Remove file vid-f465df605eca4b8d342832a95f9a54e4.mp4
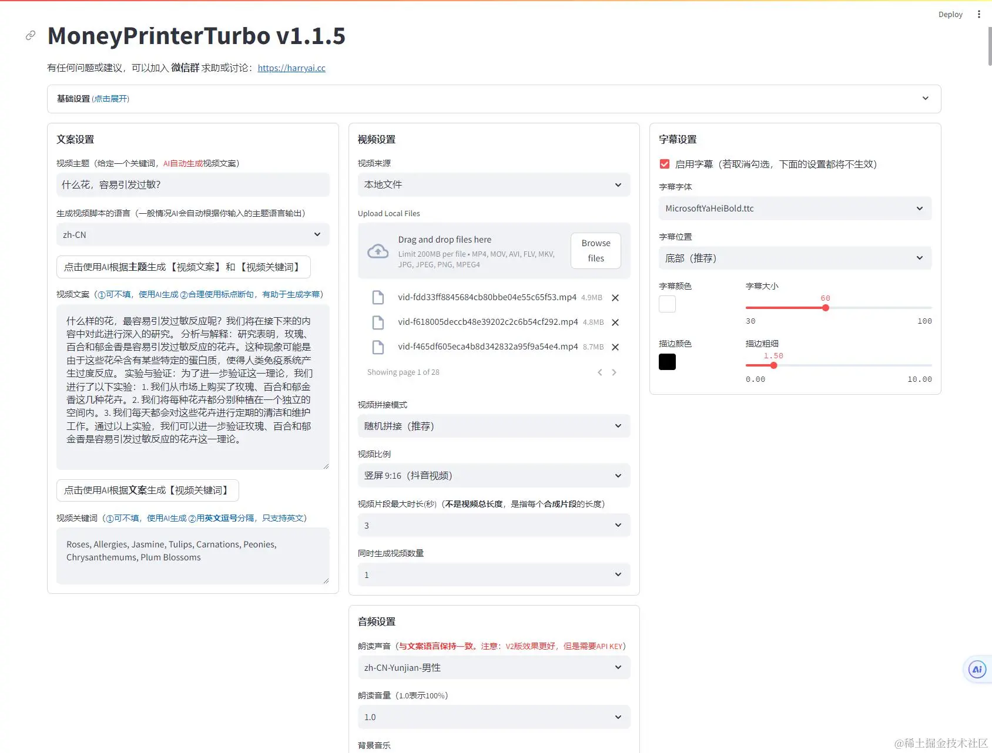Viewport: 992px width, 753px height. (x=615, y=347)
